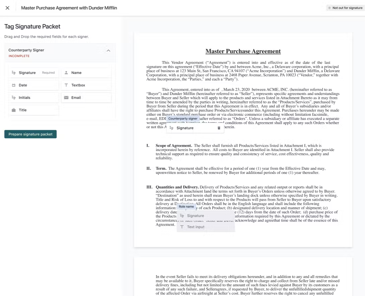The height and width of the screenshot is (296, 365).
Task: Click the Role name tag on document
Action: coord(186,207)
